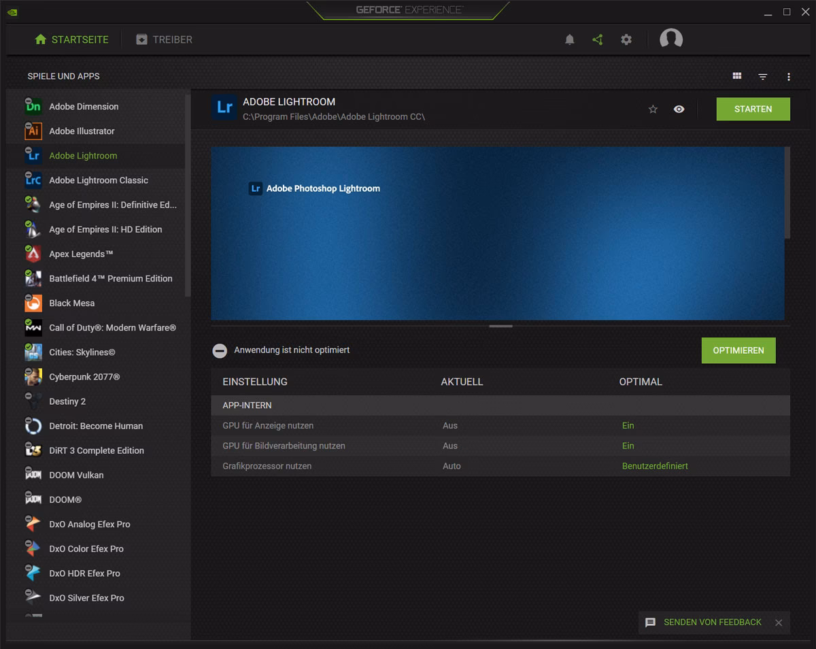
Task: Choose Apex Legends in the sidebar
Action: (x=81, y=254)
